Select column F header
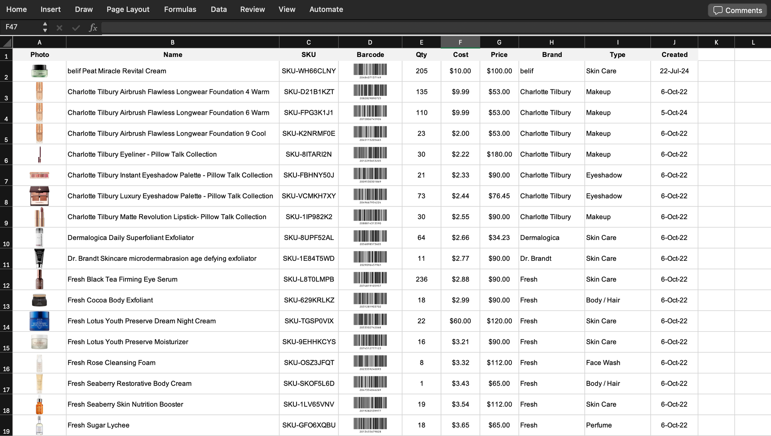Viewport: 771px width, 436px height. click(x=460, y=42)
